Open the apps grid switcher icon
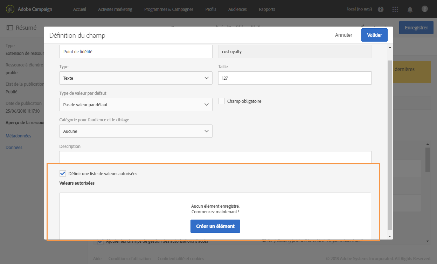The height and width of the screenshot is (264, 437). [395, 9]
